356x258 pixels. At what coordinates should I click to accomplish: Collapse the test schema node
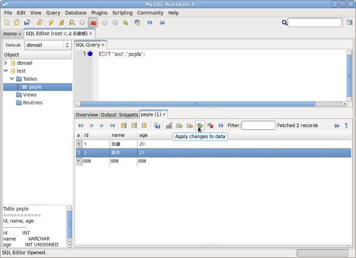[6, 71]
